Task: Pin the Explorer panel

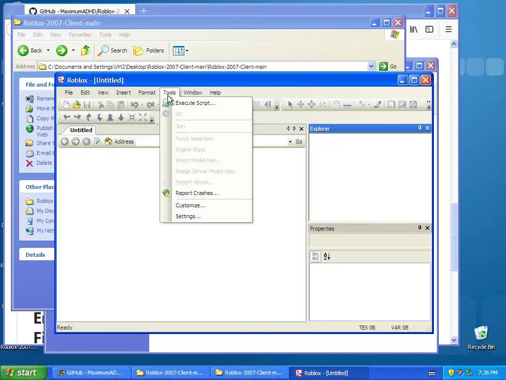Action: [420, 128]
